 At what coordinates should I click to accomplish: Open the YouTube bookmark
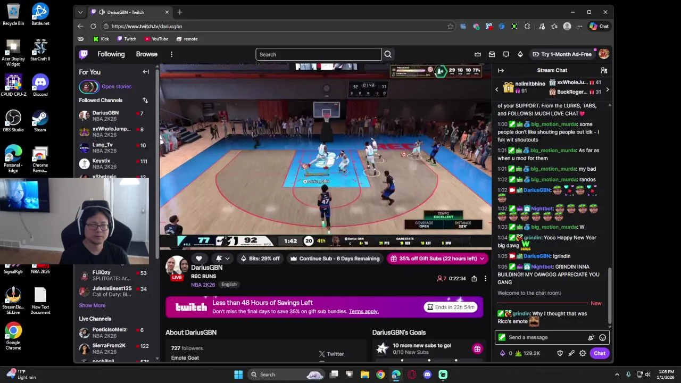(x=156, y=39)
